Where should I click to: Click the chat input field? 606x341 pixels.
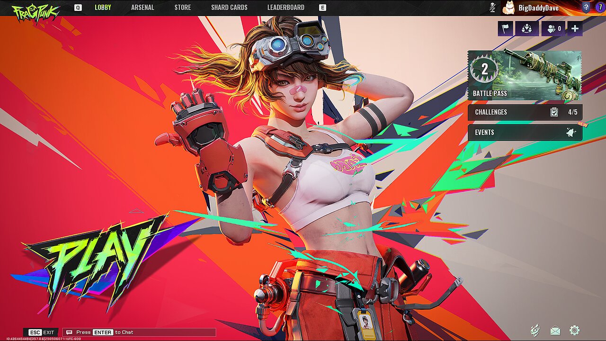pos(140,332)
